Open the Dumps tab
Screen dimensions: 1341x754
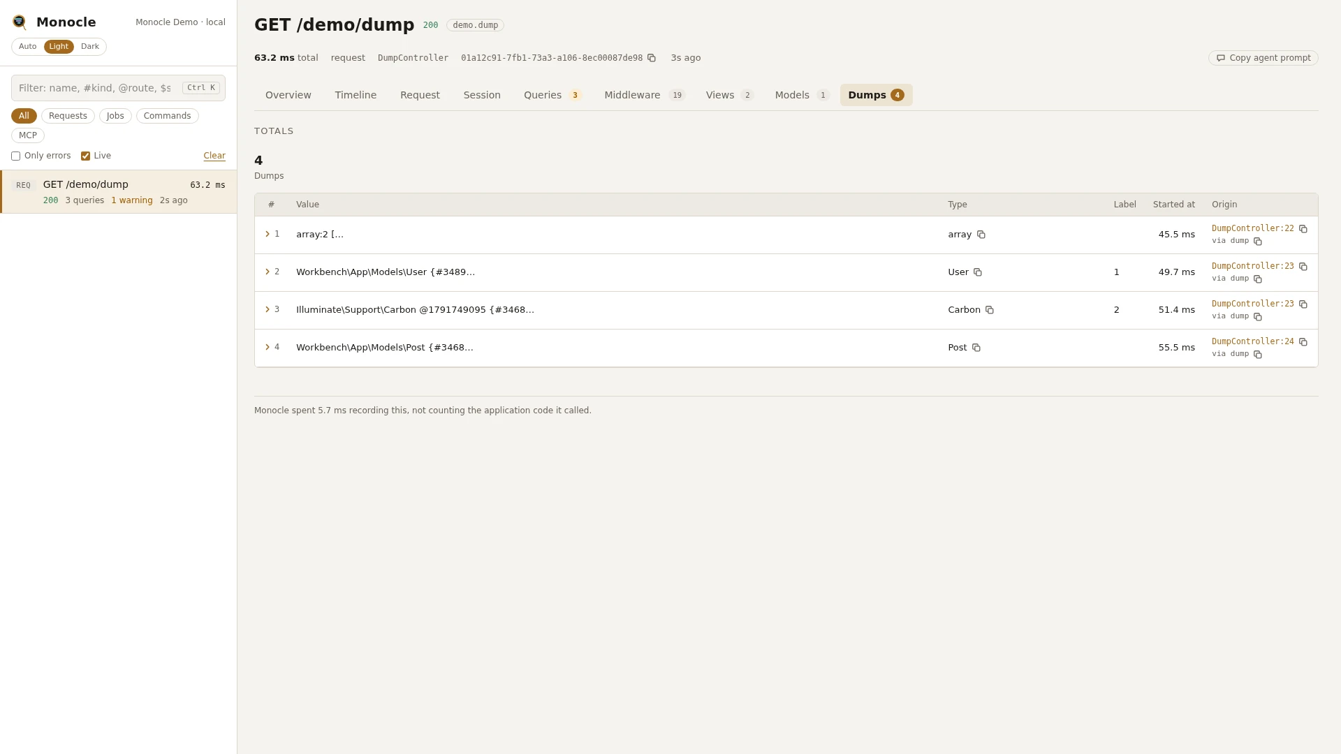coord(876,95)
